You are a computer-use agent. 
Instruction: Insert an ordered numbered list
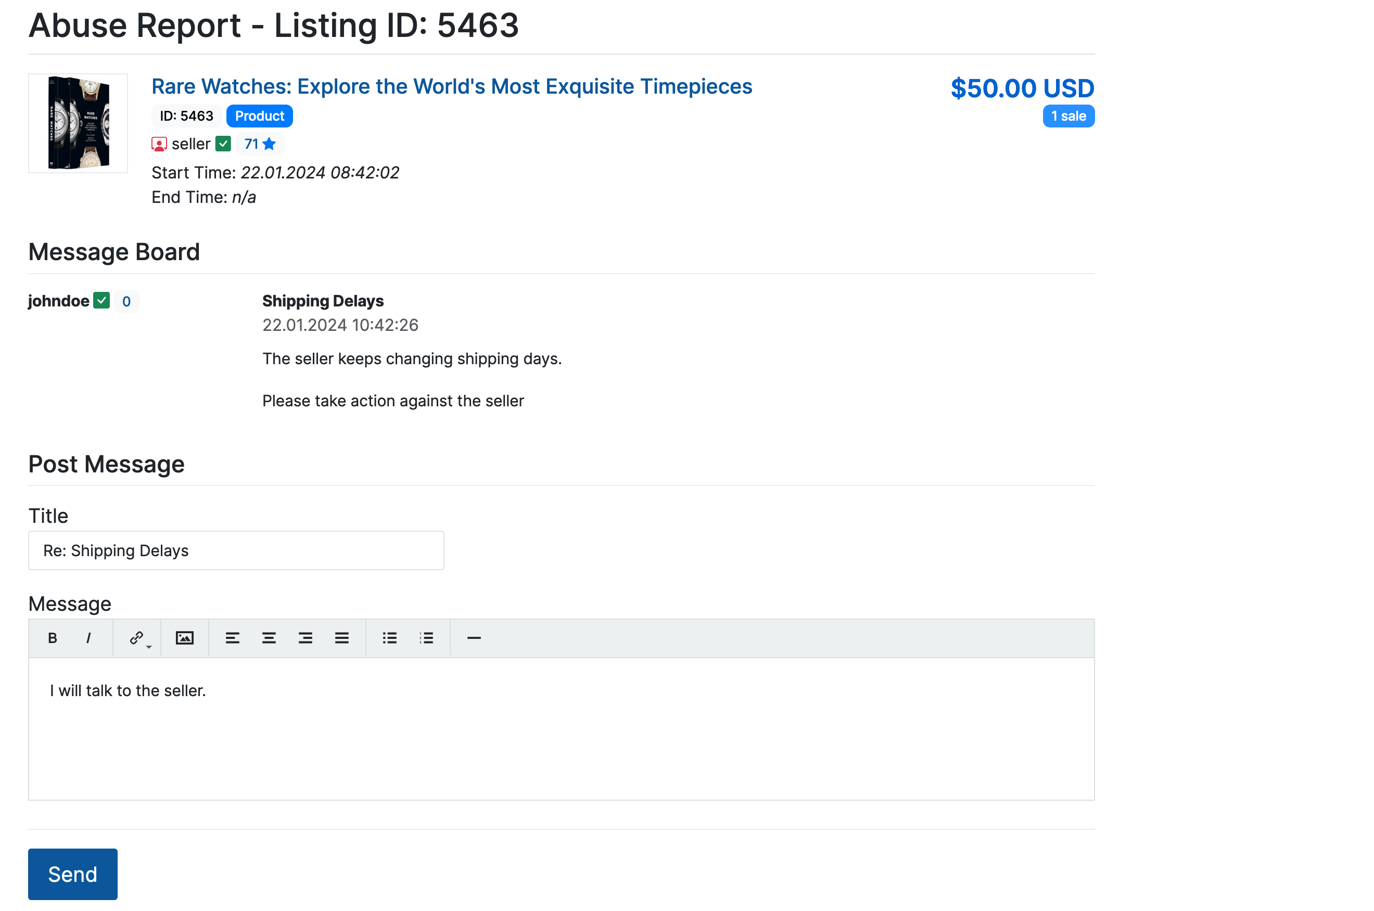pyautogui.click(x=426, y=638)
